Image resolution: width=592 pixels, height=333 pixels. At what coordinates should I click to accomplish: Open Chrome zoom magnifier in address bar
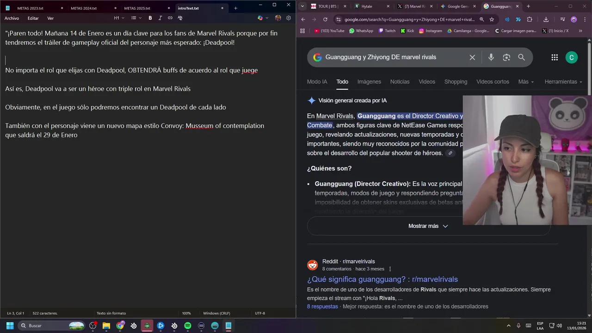[481, 19]
